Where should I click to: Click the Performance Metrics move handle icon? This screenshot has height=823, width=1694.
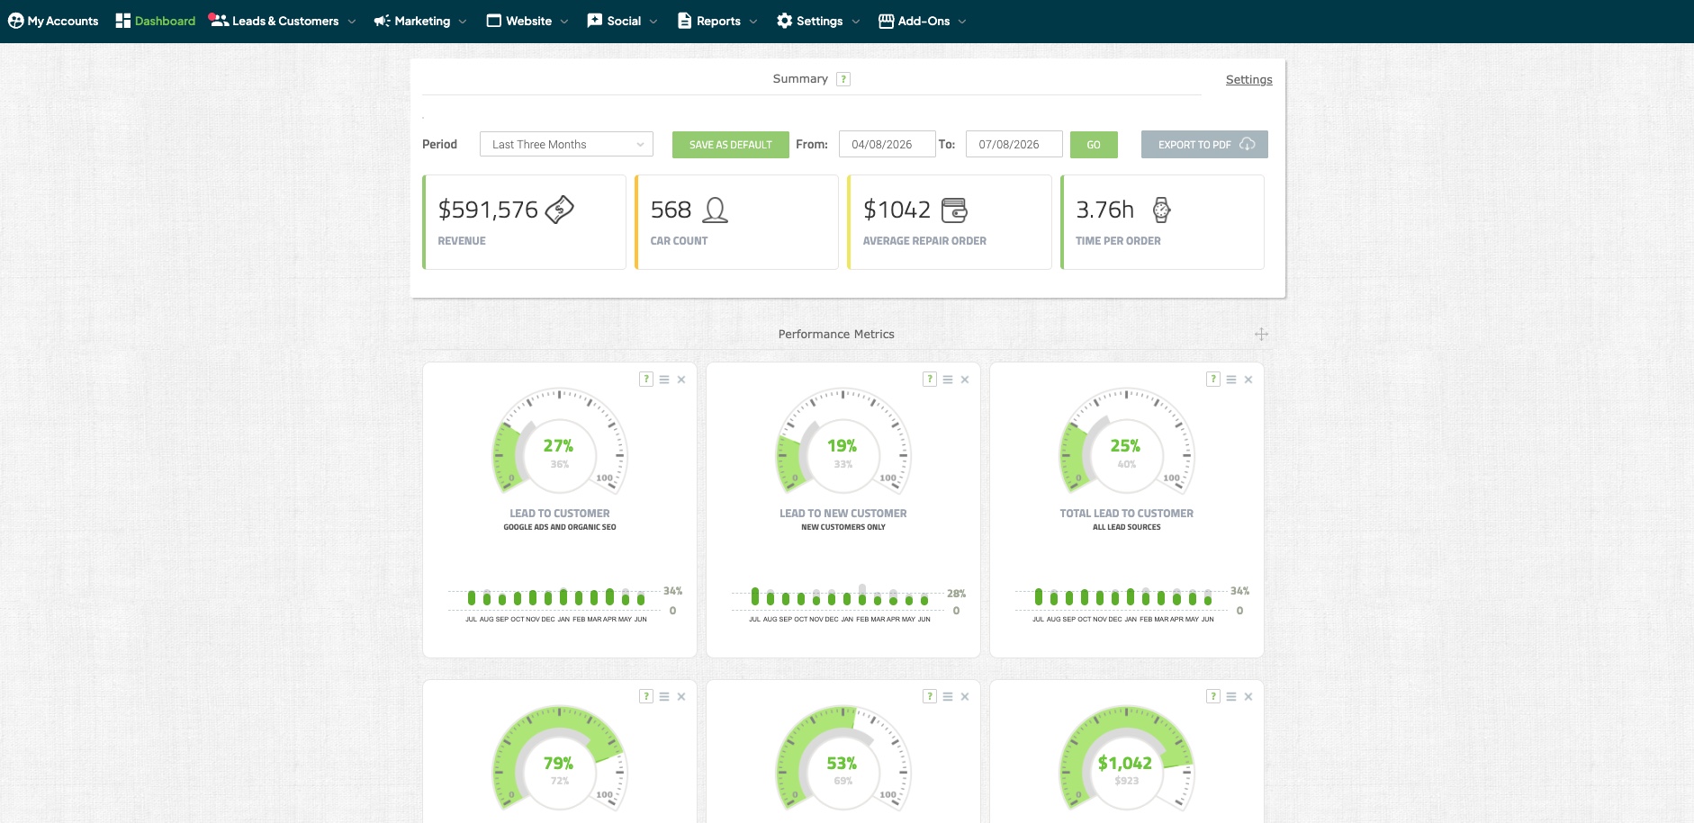(1261, 334)
